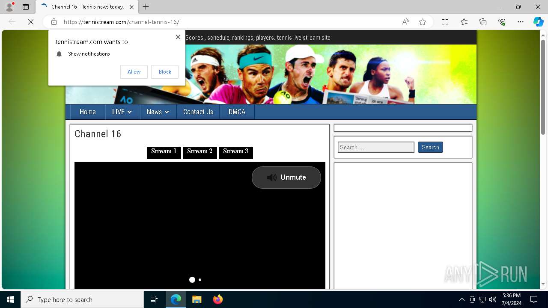
Task: Open Read aloud icon in address bar
Action: [405, 22]
